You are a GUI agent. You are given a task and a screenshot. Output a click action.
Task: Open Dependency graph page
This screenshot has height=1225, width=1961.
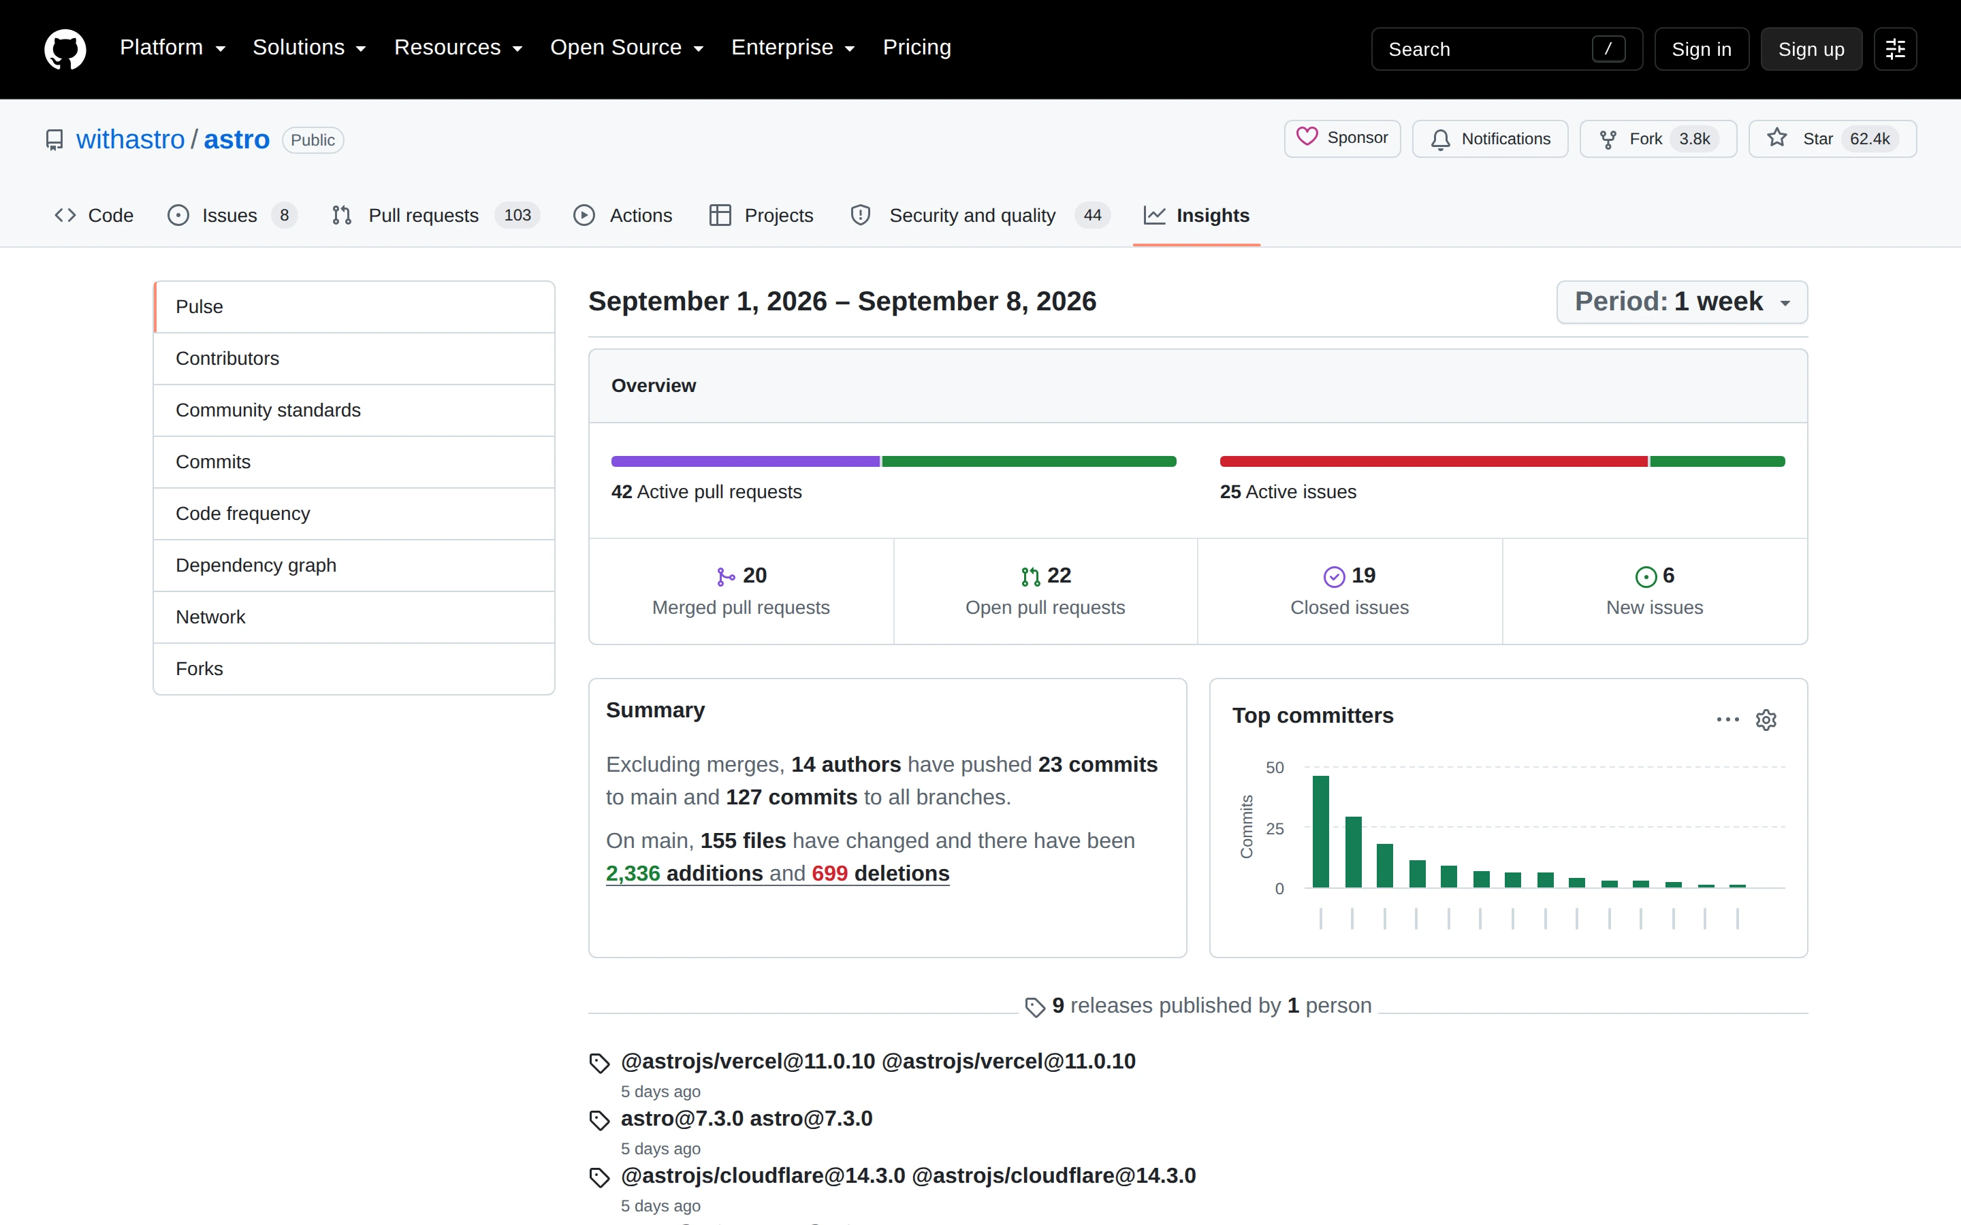[x=354, y=566]
